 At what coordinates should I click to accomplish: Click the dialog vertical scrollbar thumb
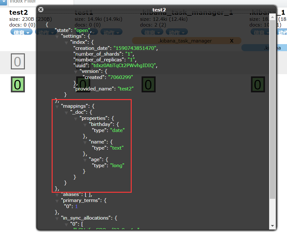coord(272,109)
